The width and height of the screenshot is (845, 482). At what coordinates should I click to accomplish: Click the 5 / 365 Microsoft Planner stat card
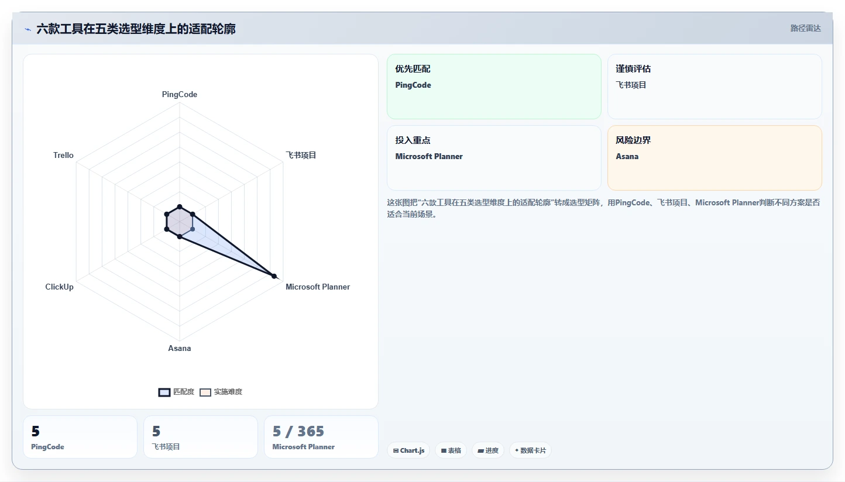[x=321, y=437]
